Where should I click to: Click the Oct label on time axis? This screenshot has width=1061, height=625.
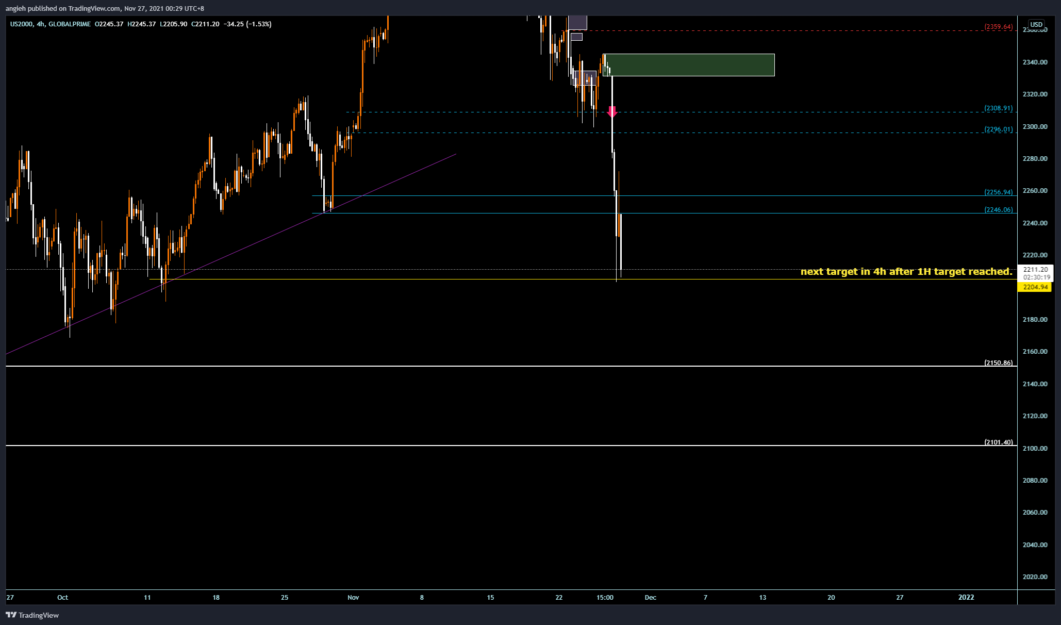(x=62, y=598)
